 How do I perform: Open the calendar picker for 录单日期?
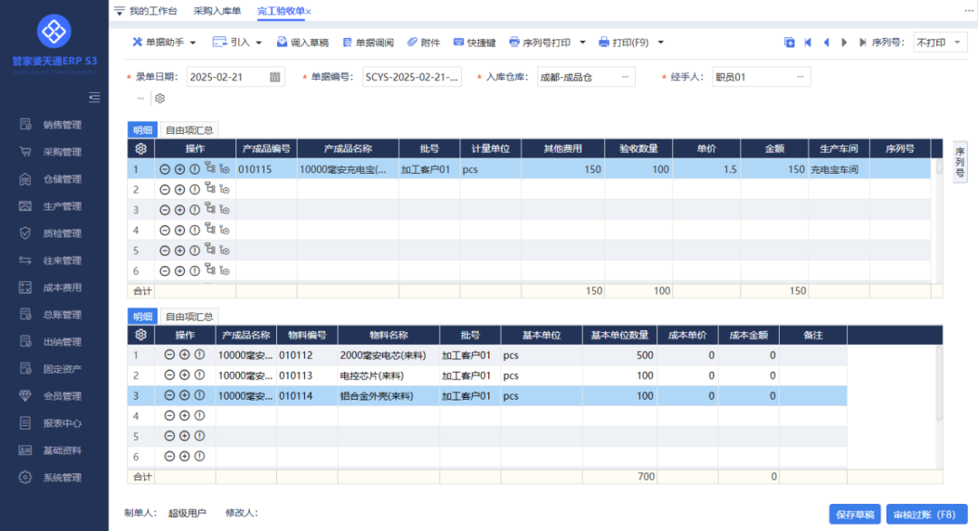click(275, 78)
